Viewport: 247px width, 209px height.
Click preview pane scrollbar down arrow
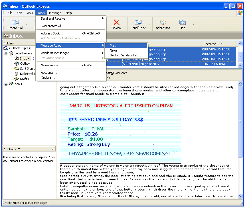click(x=240, y=196)
